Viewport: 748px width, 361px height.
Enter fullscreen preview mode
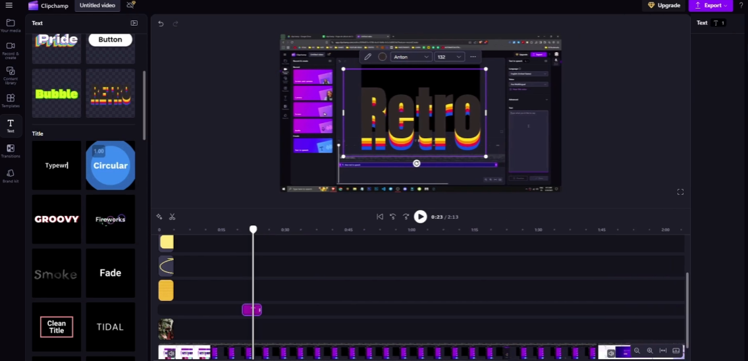pos(680,192)
